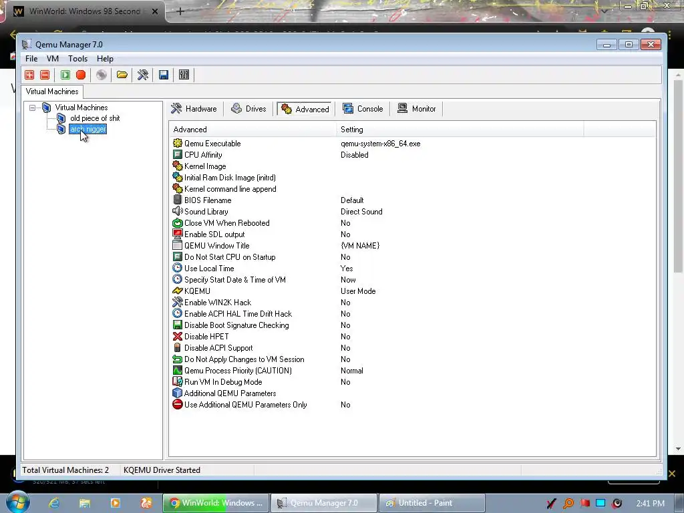The image size is (684, 513).
Task: Select the qemu-system-x86_64.exe setting value
Action: coord(380,144)
